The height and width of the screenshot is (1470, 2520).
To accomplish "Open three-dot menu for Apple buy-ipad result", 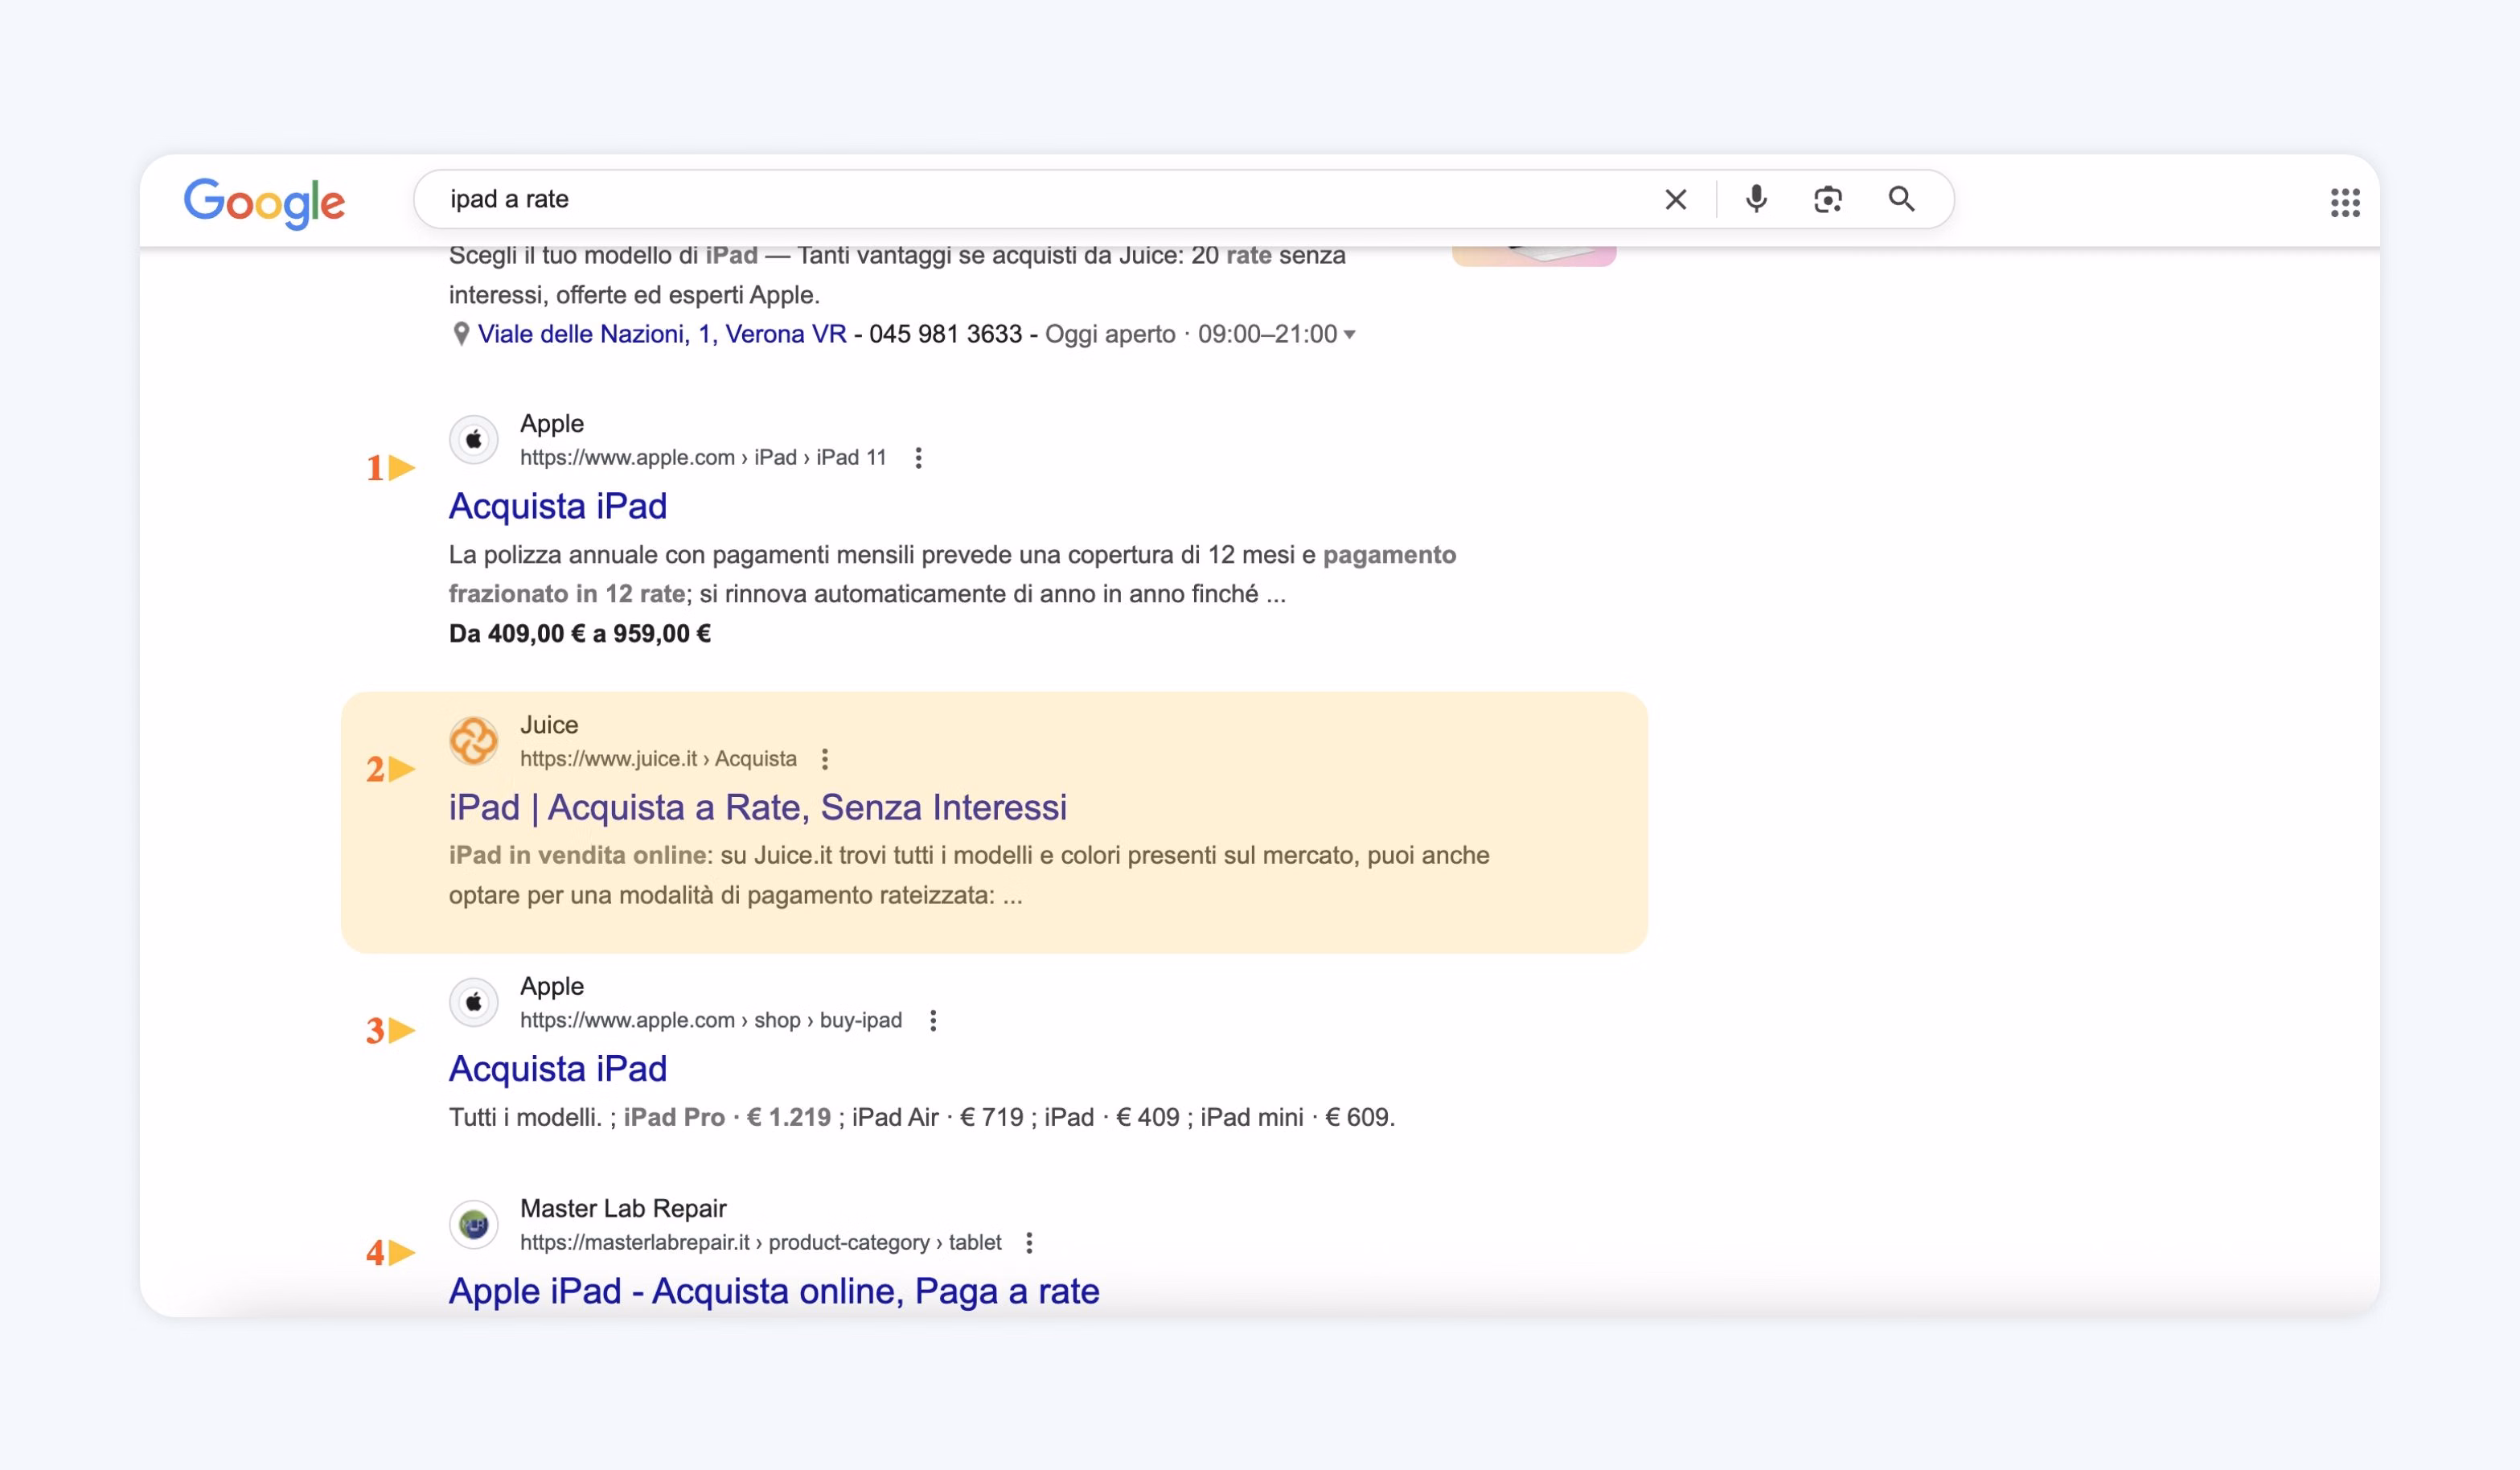I will tap(933, 1020).
